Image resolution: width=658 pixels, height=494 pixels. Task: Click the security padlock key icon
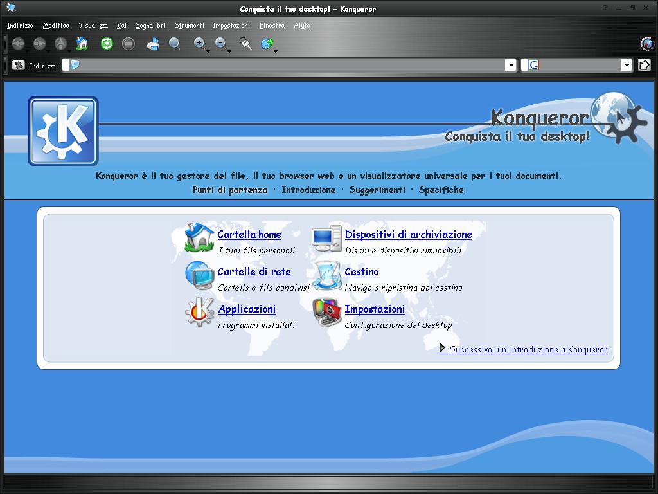pyautogui.click(x=245, y=43)
